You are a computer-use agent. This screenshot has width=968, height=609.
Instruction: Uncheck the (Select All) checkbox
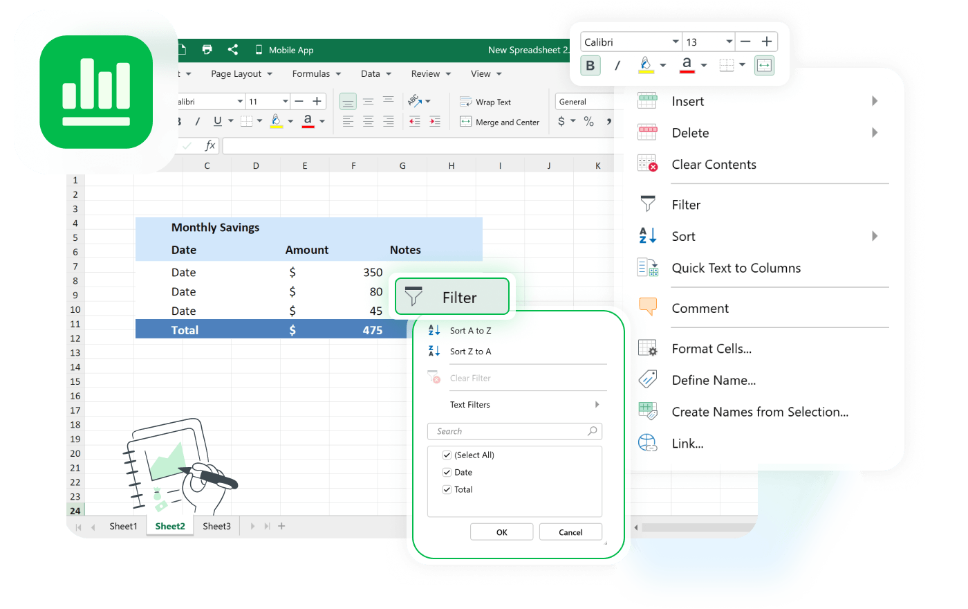pos(447,455)
